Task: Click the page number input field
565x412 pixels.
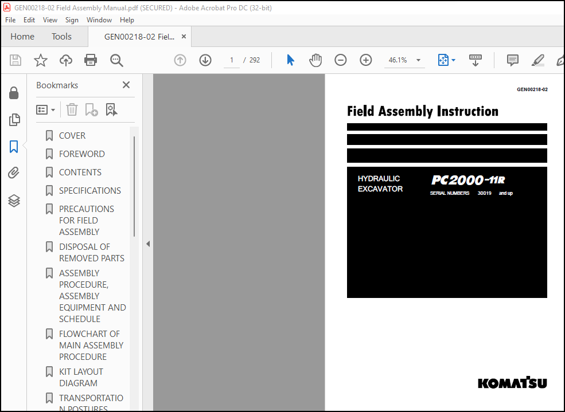Action: [x=232, y=60]
